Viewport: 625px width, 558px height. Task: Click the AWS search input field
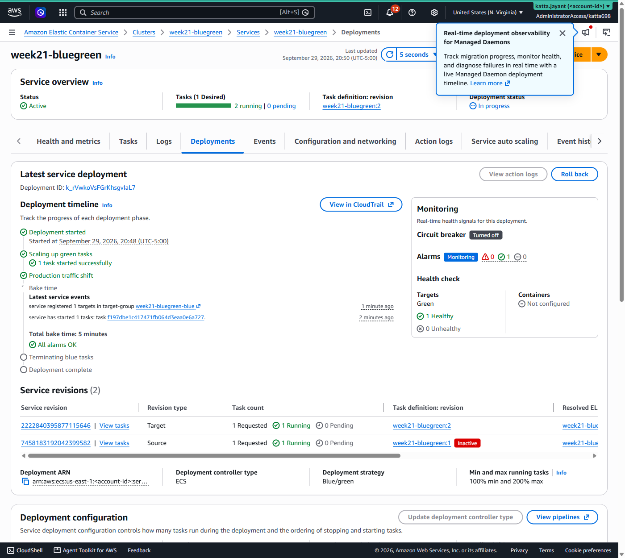pyautogui.click(x=195, y=12)
